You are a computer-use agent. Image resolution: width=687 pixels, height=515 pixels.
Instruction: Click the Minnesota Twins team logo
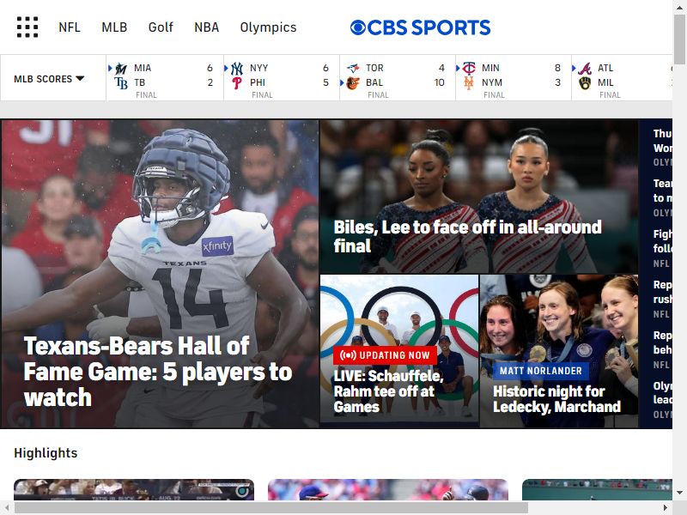point(469,69)
